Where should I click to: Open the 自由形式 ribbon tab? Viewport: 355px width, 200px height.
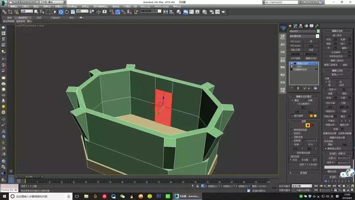click(x=23, y=17)
